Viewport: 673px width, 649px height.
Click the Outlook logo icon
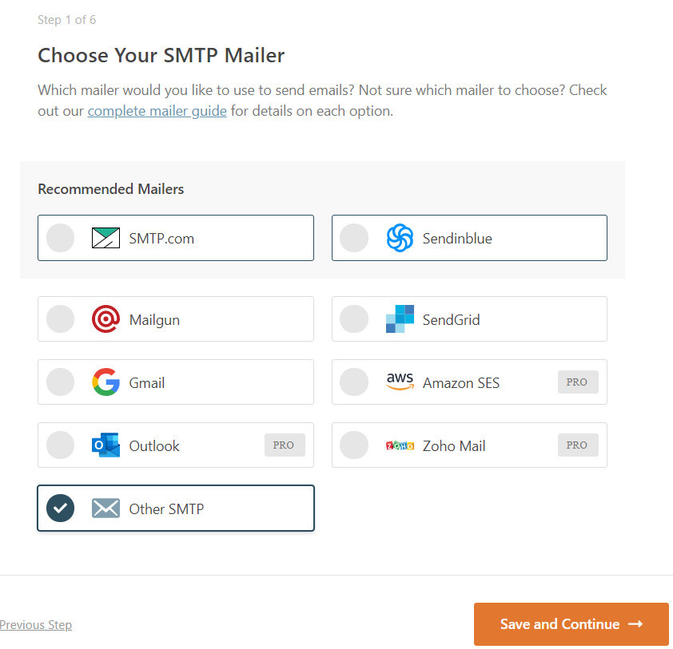pyautogui.click(x=106, y=445)
